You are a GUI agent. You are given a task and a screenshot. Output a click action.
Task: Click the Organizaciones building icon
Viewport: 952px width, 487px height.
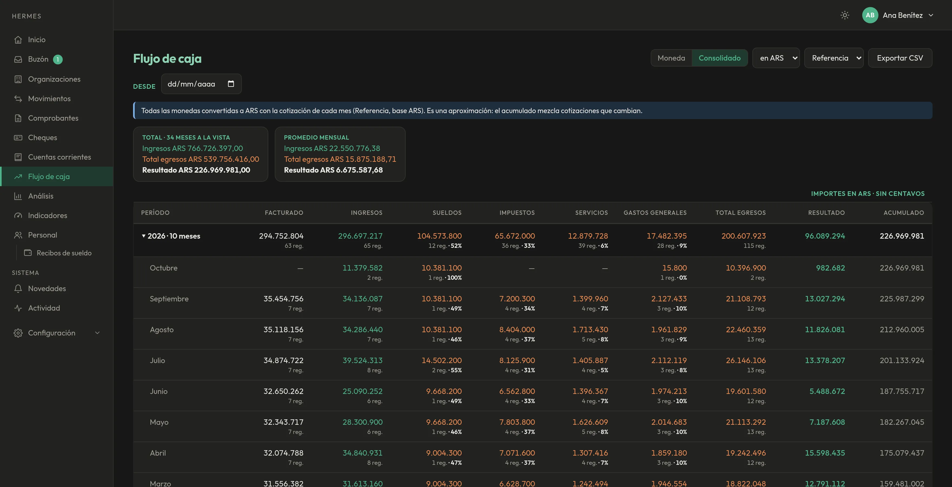(x=18, y=79)
